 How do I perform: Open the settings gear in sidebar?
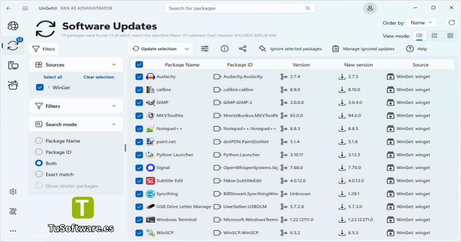point(13,192)
